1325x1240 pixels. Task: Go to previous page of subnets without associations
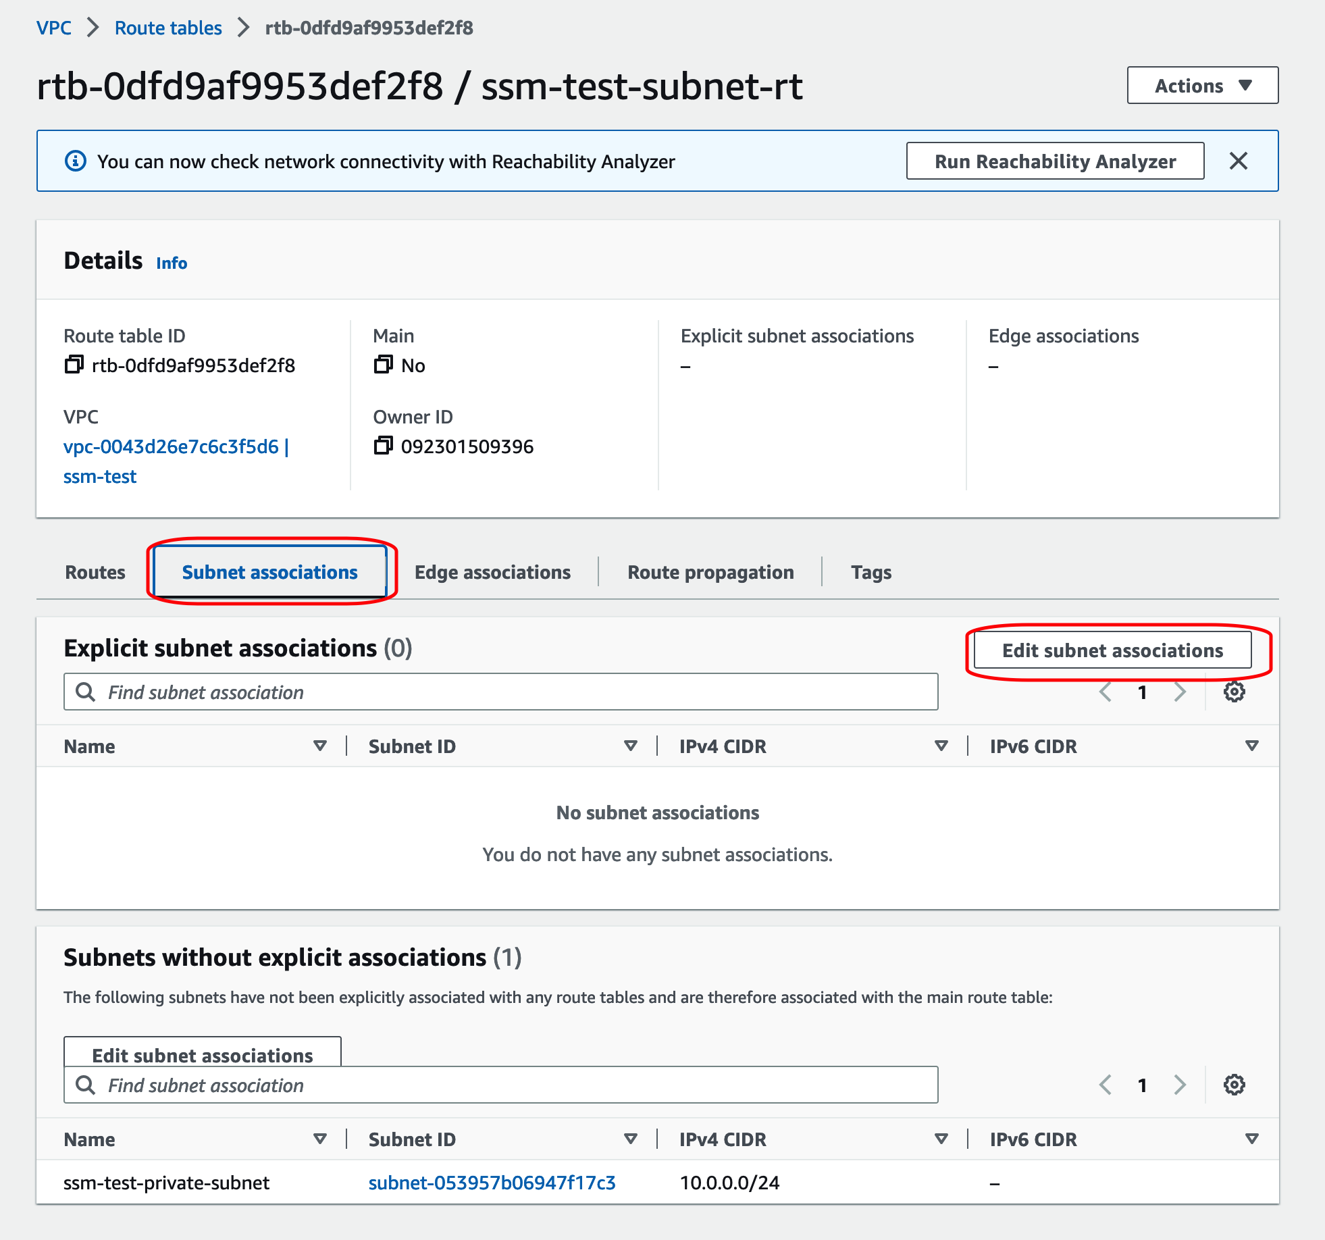(1106, 1085)
